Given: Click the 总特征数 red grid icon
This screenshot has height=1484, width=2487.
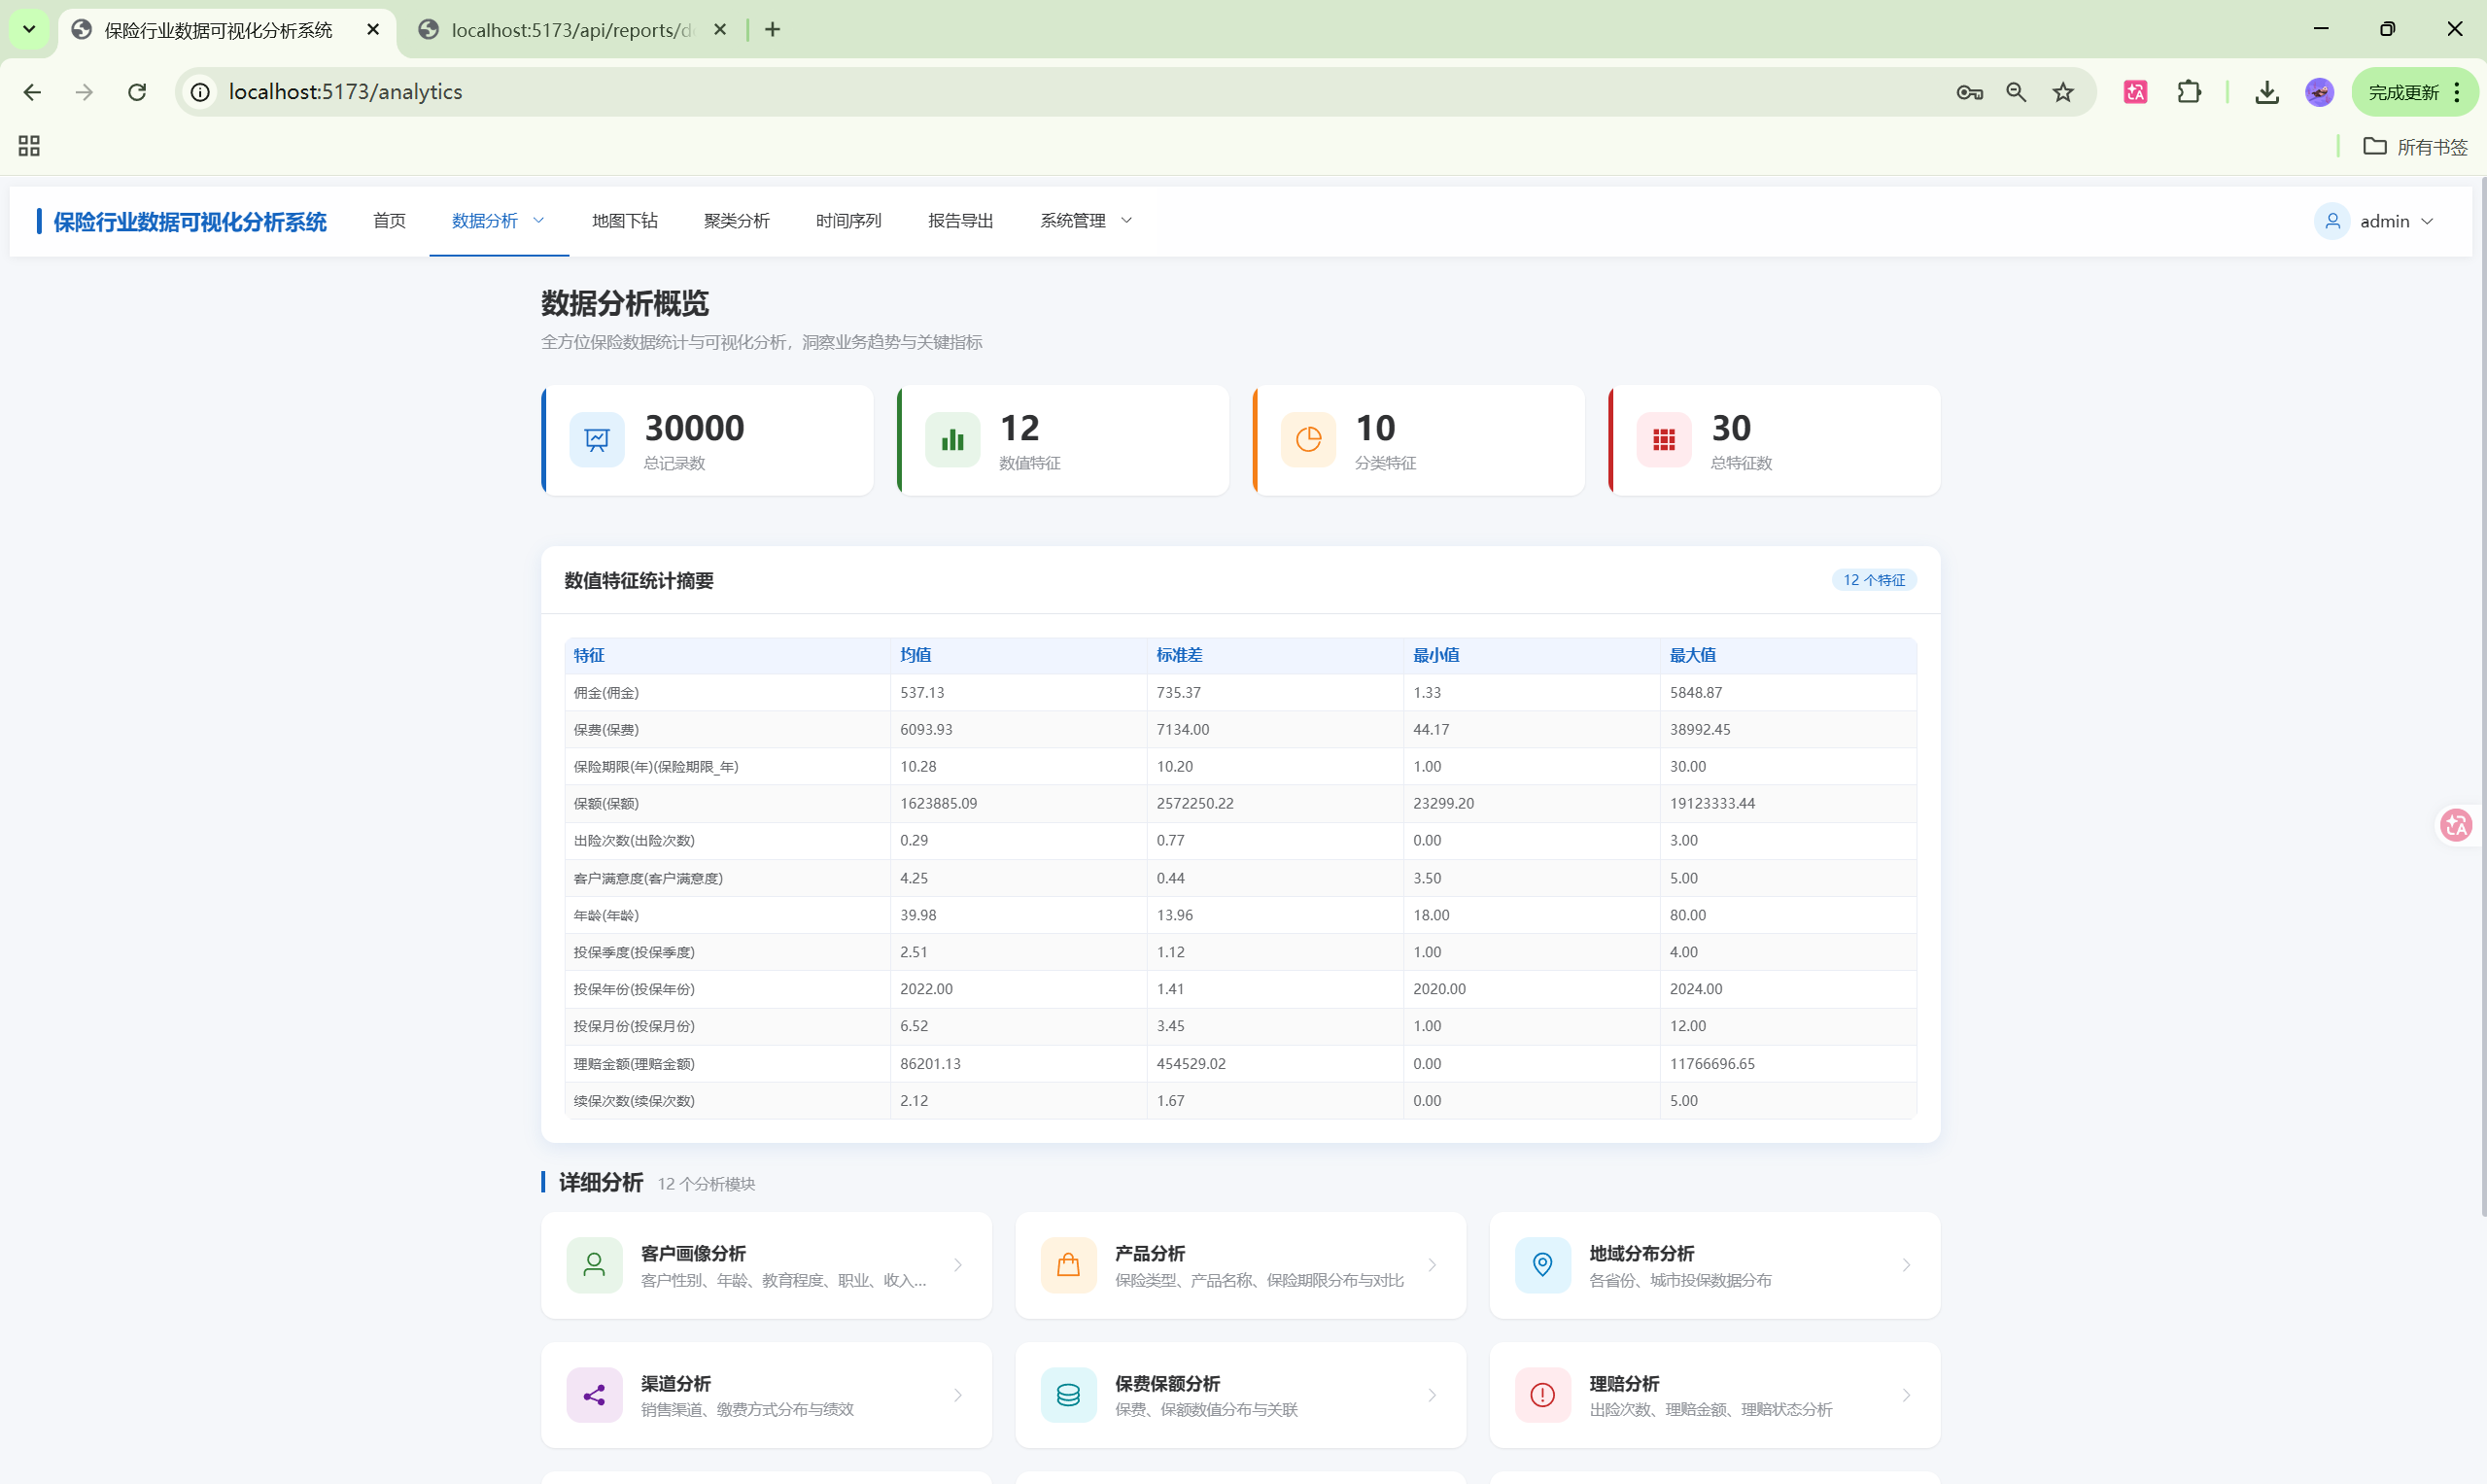Looking at the screenshot, I should point(1663,440).
